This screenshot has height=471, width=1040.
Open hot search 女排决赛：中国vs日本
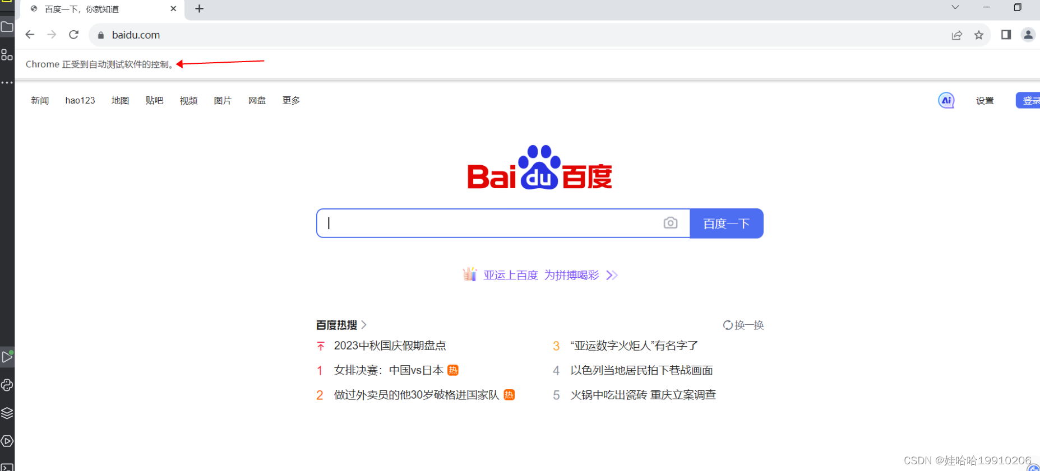[x=389, y=370]
